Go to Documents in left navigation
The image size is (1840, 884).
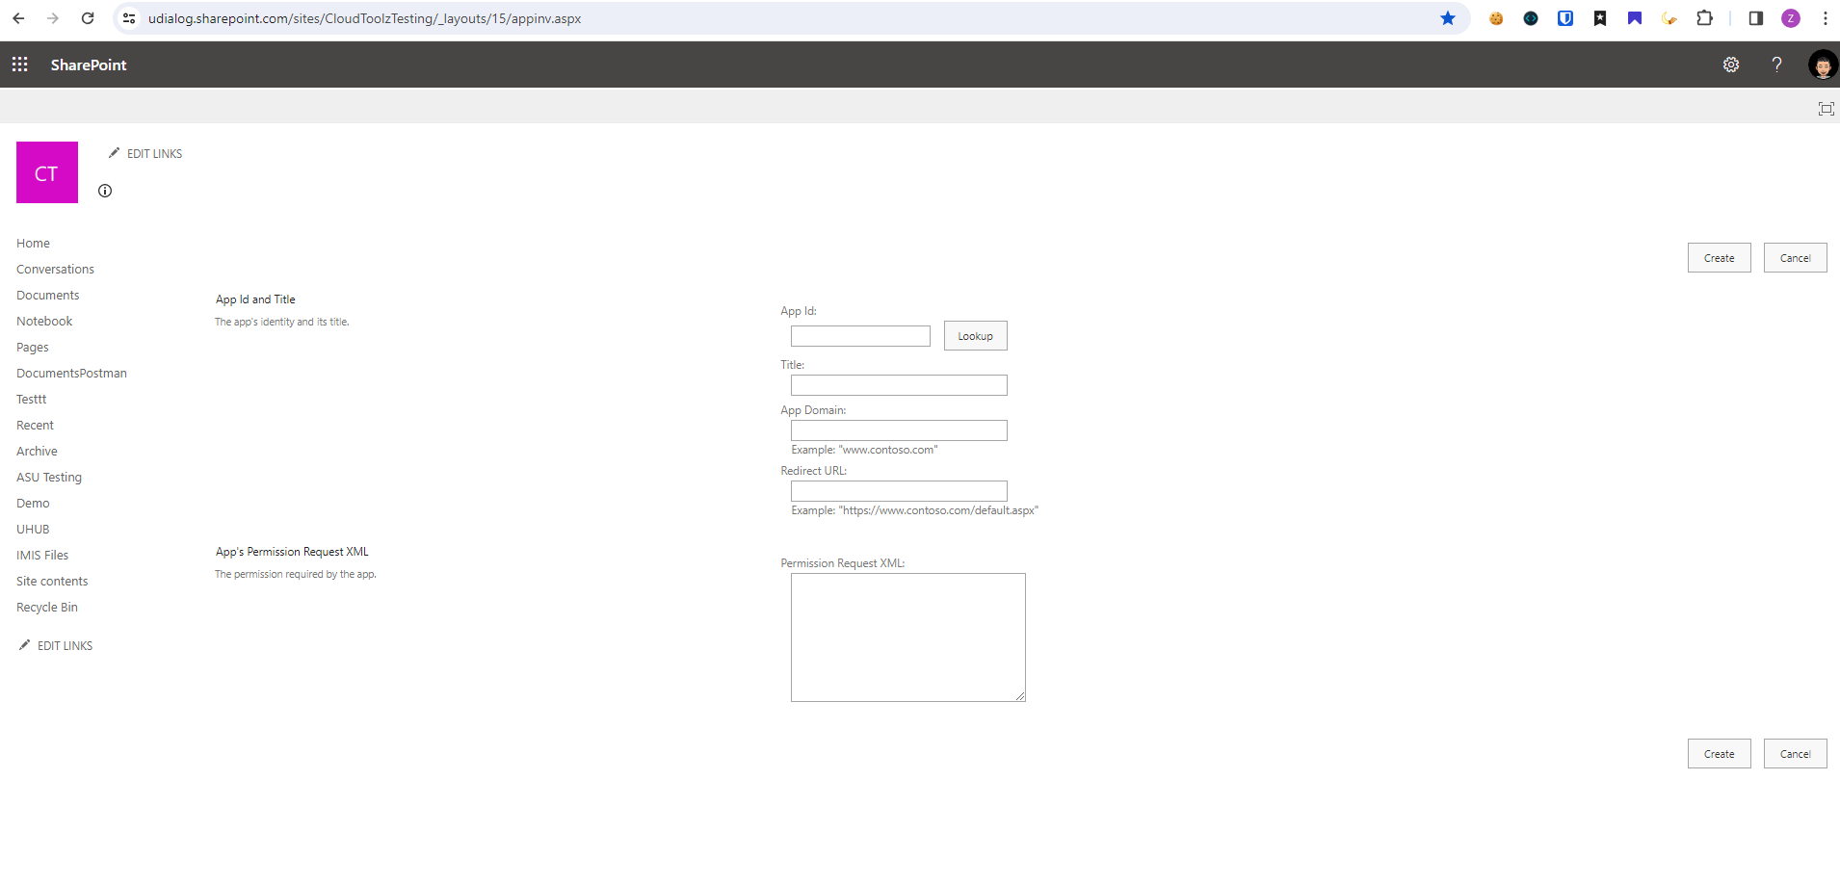tap(48, 296)
